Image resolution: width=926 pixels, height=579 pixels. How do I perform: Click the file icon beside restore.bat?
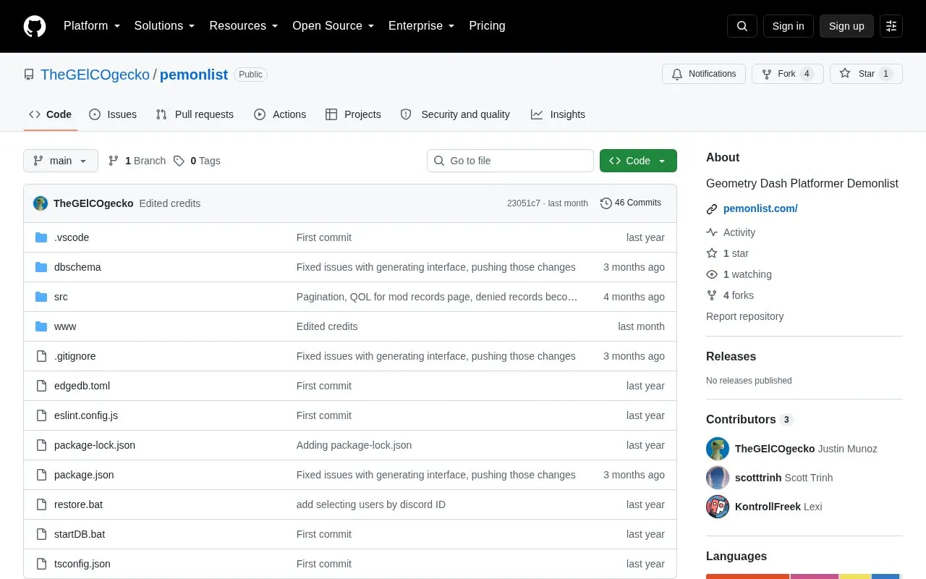pyautogui.click(x=41, y=504)
